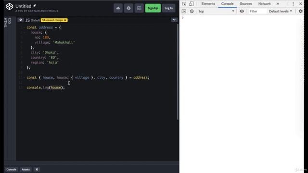Toggle the console sidebar icon

coord(184,12)
